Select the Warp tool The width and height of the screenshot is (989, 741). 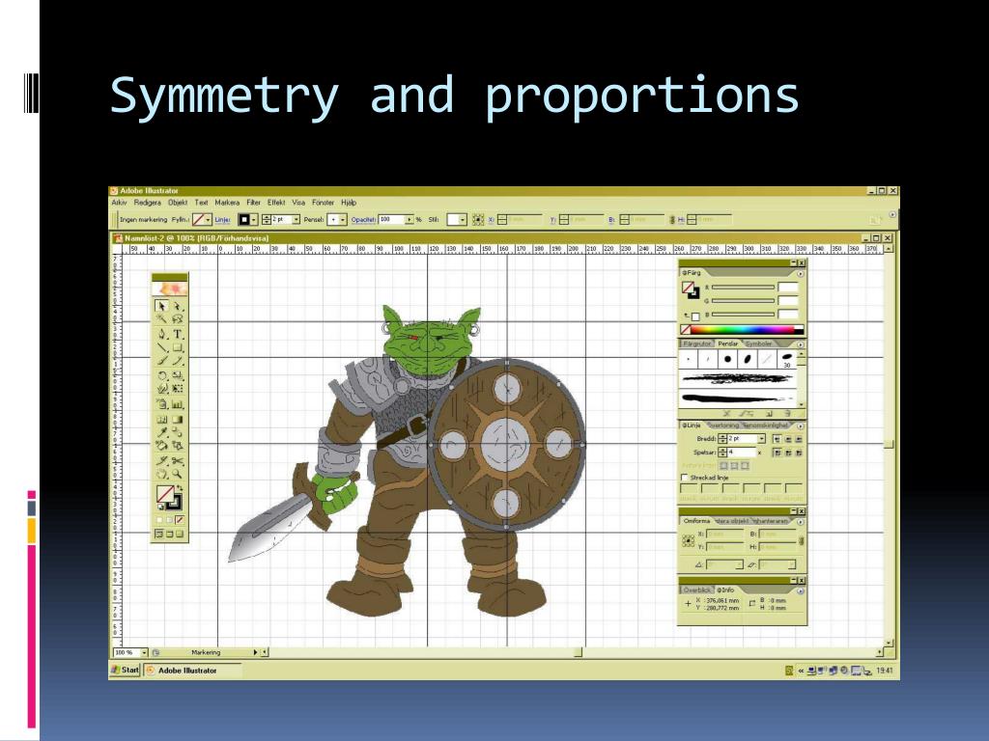161,389
